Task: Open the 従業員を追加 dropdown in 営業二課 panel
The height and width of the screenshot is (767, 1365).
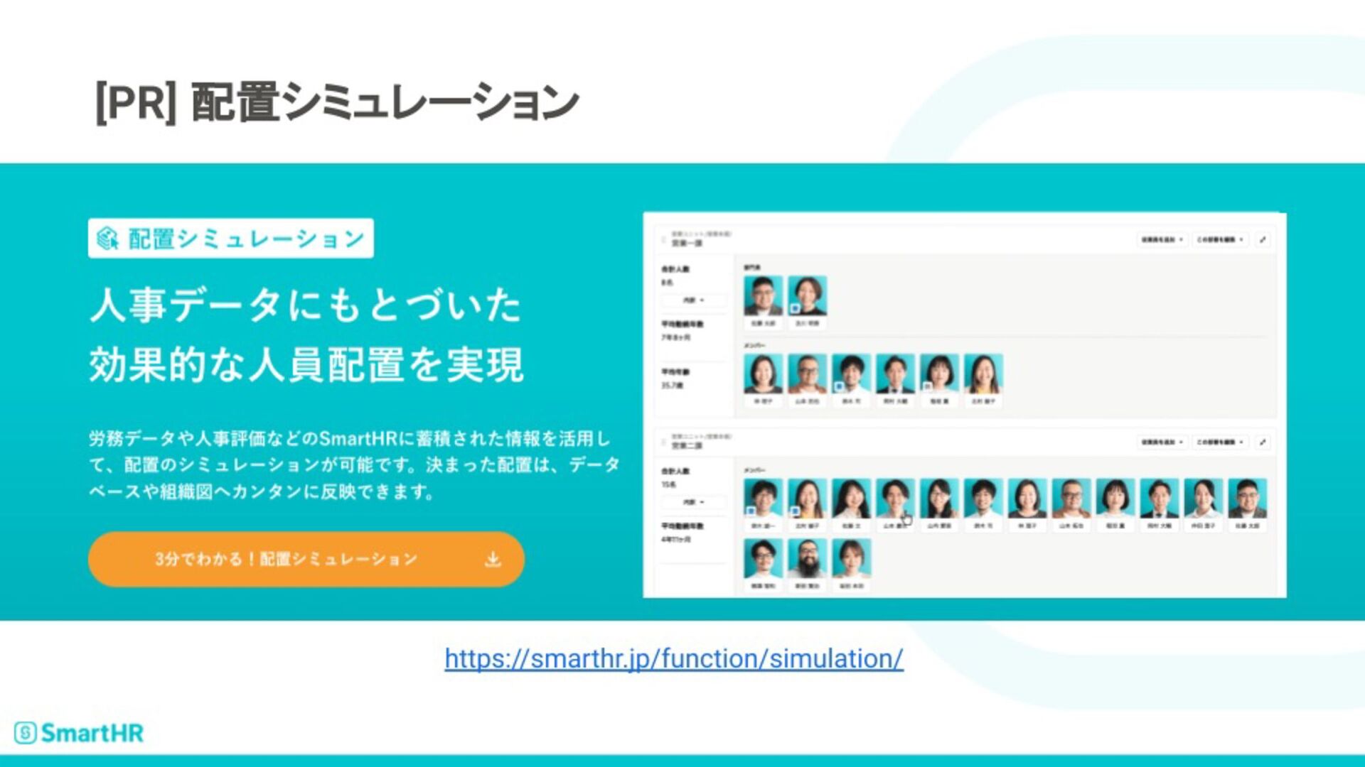Action: [1162, 442]
